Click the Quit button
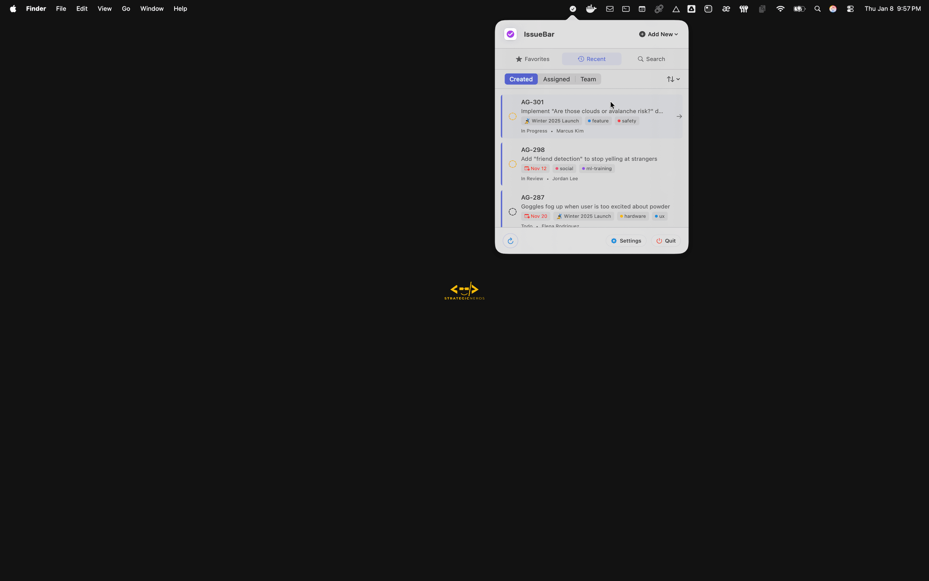Screen dimensions: 929x581 (x=666, y=240)
